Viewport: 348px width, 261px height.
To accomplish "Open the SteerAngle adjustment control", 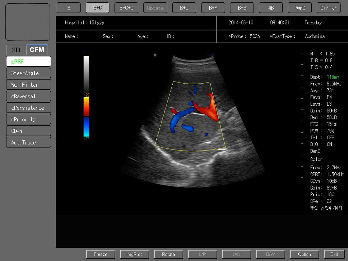I will point(28,73).
